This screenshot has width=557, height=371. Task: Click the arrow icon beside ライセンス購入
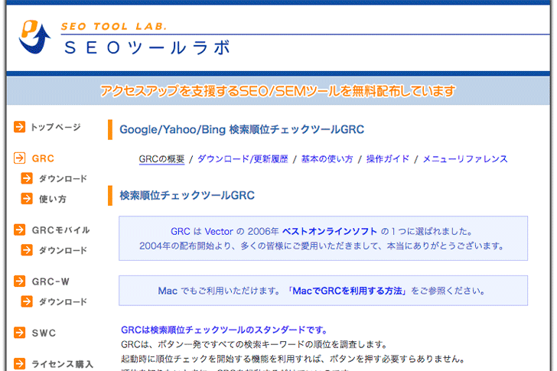click(x=20, y=363)
